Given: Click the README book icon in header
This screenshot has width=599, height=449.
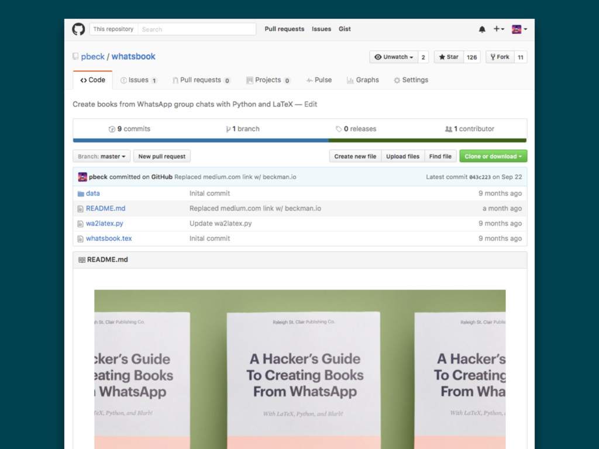Looking at the screenshot, I should click(x=82, y=260).
